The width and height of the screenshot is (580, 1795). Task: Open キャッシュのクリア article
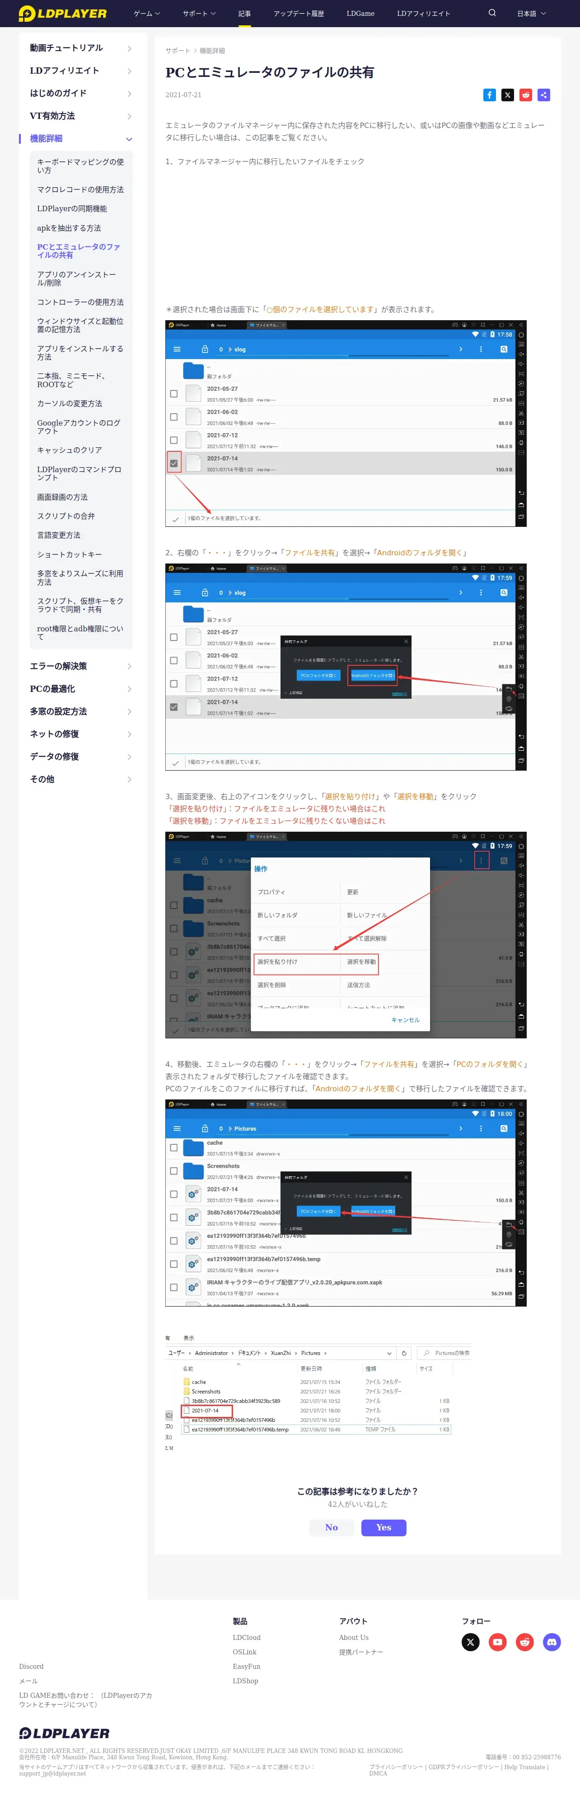point(70,450)
